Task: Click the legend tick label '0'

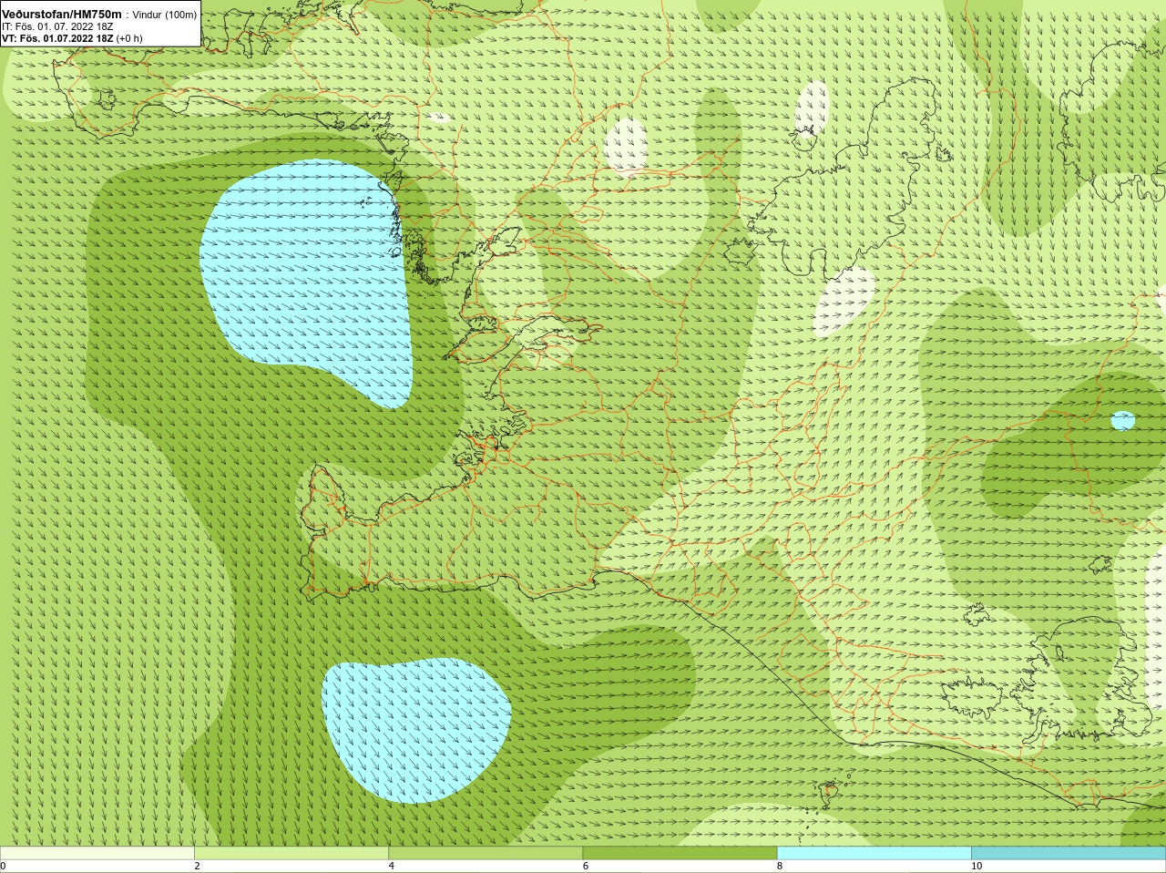Action: pyautogui.click(x=3, y=866)
